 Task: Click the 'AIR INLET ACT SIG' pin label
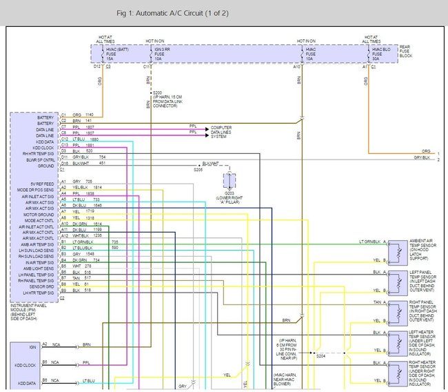(x=38, y=197)
